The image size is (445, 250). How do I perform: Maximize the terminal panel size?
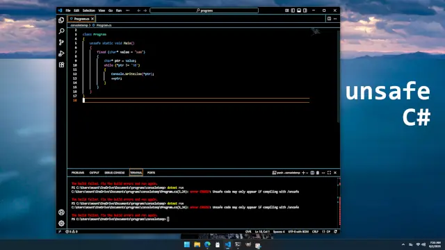[x=329, y=173]
